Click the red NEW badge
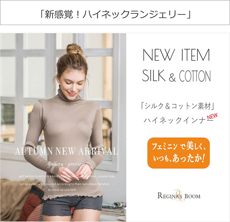Screen dimensions: 230x222 (212, 116)
